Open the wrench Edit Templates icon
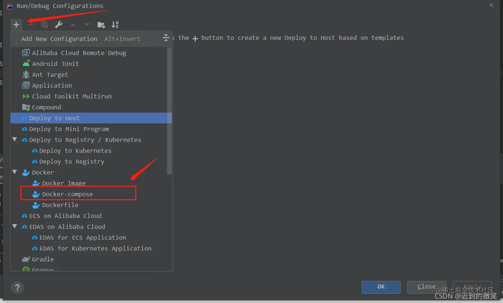 (x=59, y=25)
